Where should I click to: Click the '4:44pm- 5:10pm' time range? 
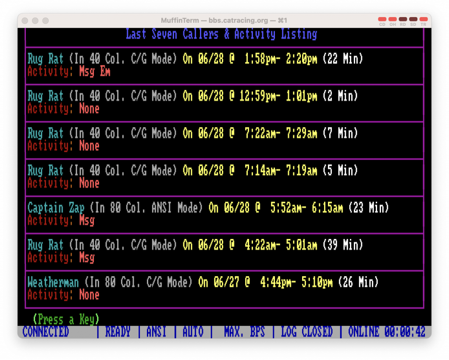point(296,282)
